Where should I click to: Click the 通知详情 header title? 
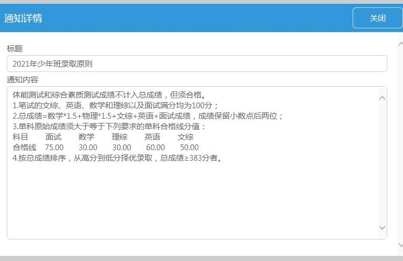click(x=23, y=18)
